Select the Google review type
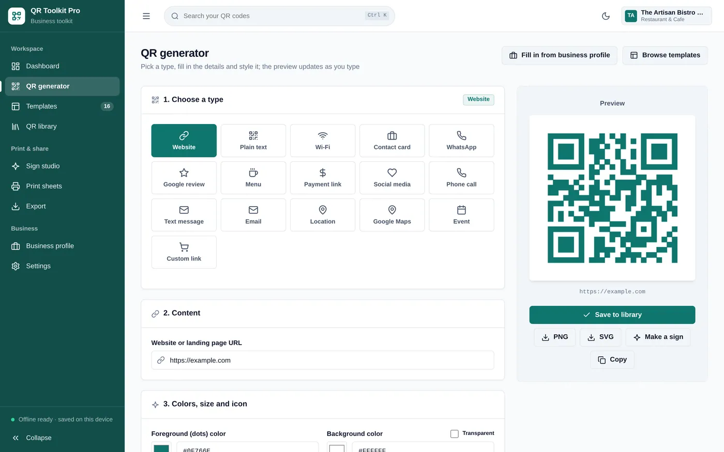 tap(184, 178)
